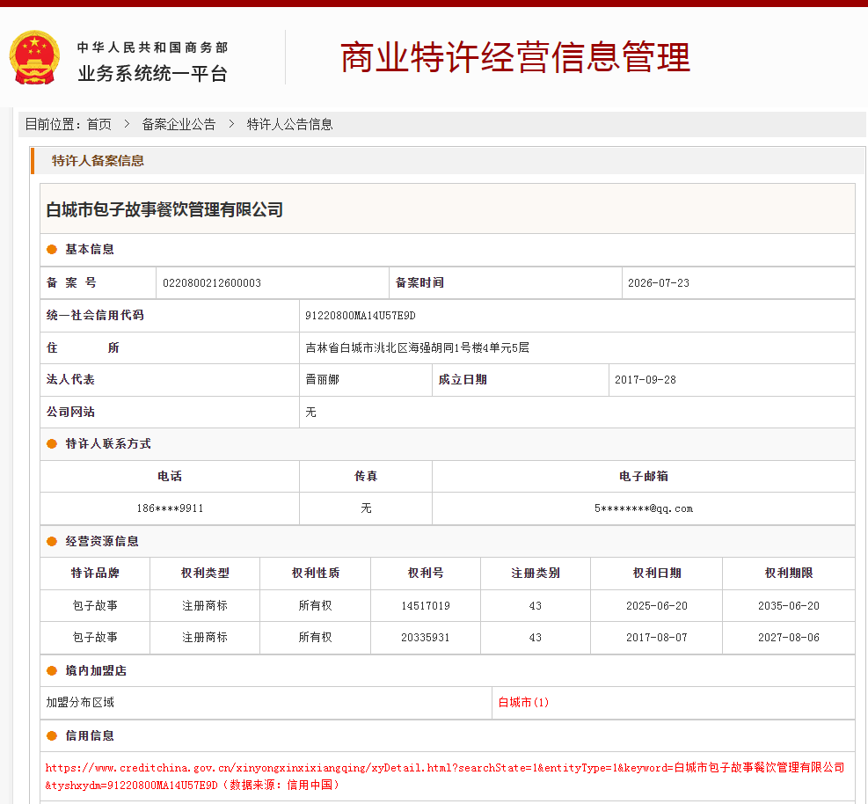Viewport: 868px width, 804px height.
Task: Click the 电子邮箱 column header
Action: pos(643,476)
